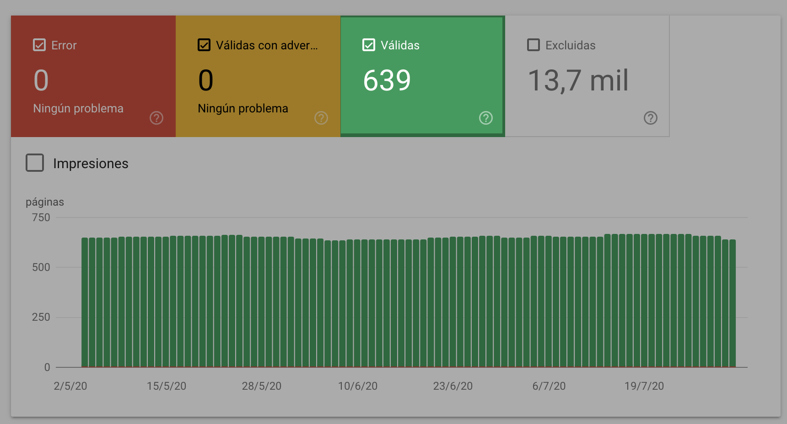Toggle the Válidas con advertencias checkbox
Image resolution: width=787 pixels, height=424 pixels.
(204, 45)
